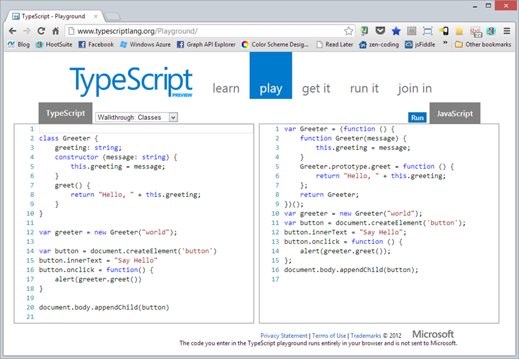Click line number 21 in TypeScript editor
The width and height of the screenshot is (519, 359).
[30, 317]
